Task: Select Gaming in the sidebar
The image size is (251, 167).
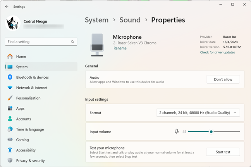Action: pos(41,139)
